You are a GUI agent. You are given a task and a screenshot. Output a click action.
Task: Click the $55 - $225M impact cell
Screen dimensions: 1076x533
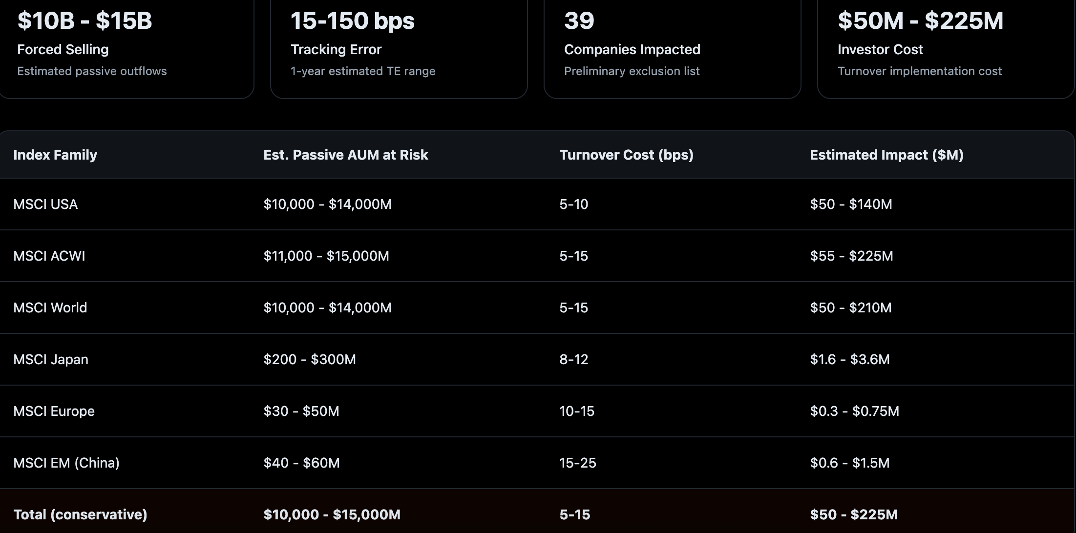(x=851, y=256)
